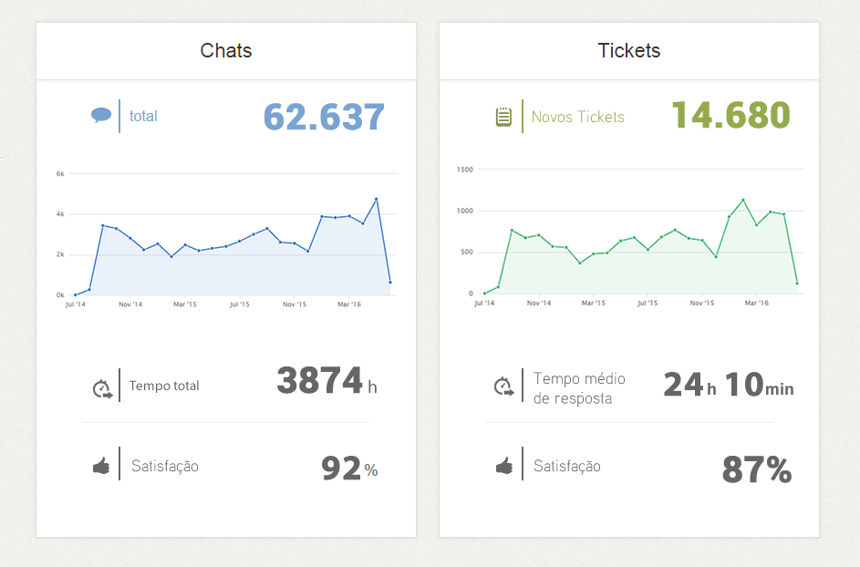Click the blue 'total' label
This screenshot has height=567, width=860.
[143, 116]
